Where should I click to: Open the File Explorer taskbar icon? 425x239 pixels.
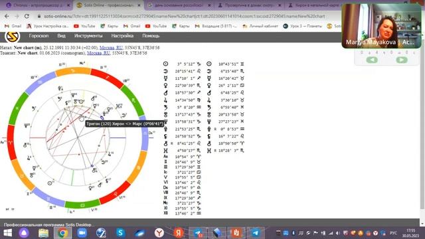pyautogui.click(x=43, y=233)
